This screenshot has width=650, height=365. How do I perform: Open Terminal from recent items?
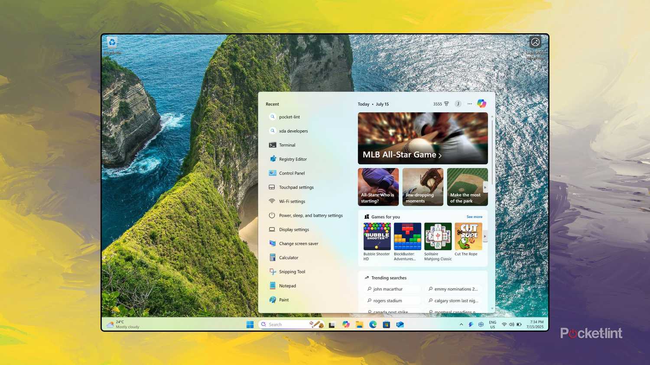(x=287, y=145)
